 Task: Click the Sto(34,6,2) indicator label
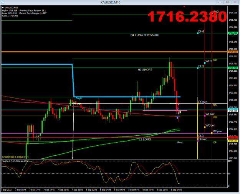[x=15, y=161]
